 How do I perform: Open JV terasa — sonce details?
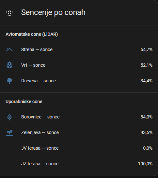(x=79, y=148)
